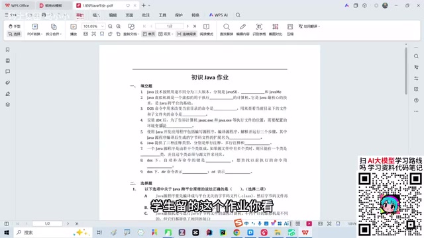Click the sliders settings icon in right sidebar

(x=416, y=78)
